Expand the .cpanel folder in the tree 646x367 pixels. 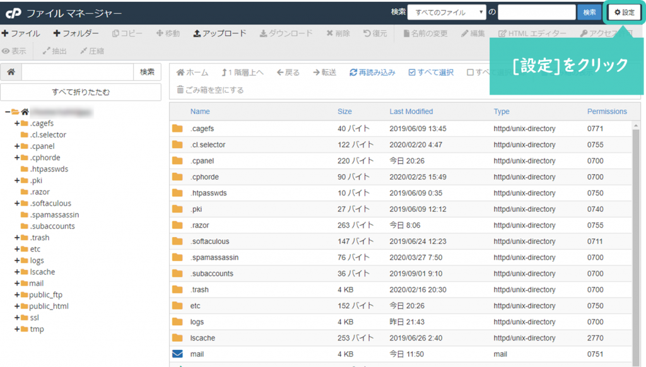tap(17, 146)
